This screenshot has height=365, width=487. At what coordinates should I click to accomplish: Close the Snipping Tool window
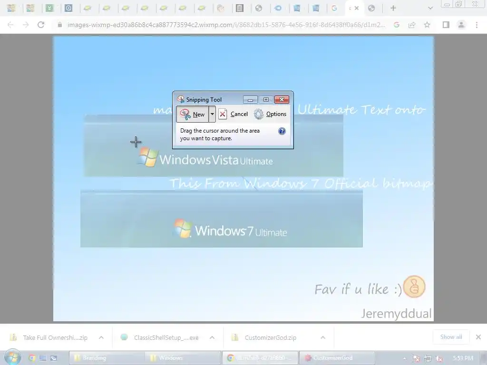tap(282, 100)
